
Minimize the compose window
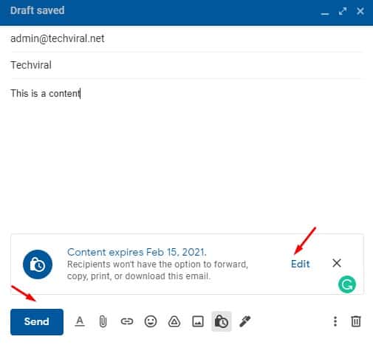point(325,11)
